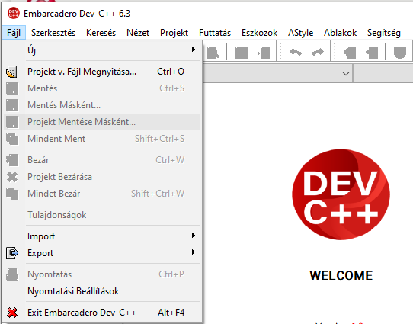Click the square toolbar icon before undo
Screen dimensions: 413x324
[242, 52]
